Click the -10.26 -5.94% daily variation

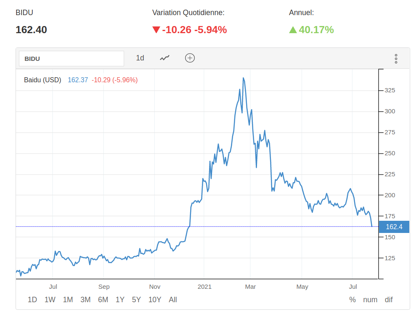click(194, 30)
